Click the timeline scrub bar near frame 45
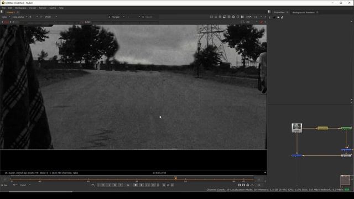The height and width of the screenshot is (199, 354). (88, 180)
